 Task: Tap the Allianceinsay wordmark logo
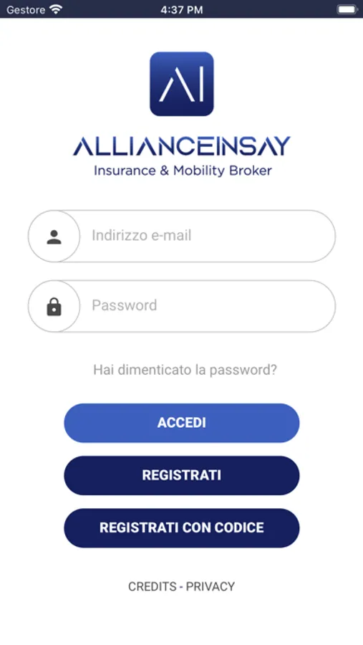[182, 146]
